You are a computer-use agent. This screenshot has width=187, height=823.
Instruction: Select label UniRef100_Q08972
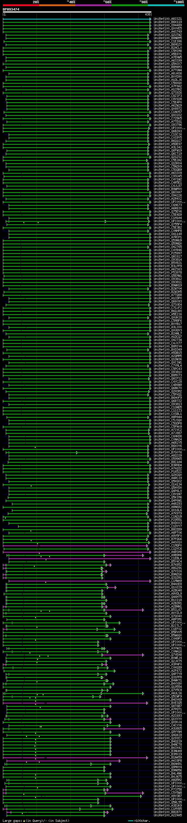pyautogui.click(x=168, y=109)
